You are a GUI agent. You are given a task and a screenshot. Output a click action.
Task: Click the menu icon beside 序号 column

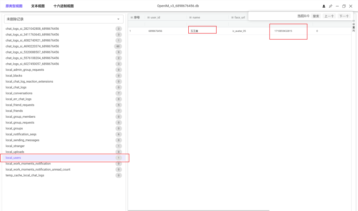(131, 18)
